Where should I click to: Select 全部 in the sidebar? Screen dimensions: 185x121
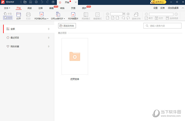click(x=29, y=29)
